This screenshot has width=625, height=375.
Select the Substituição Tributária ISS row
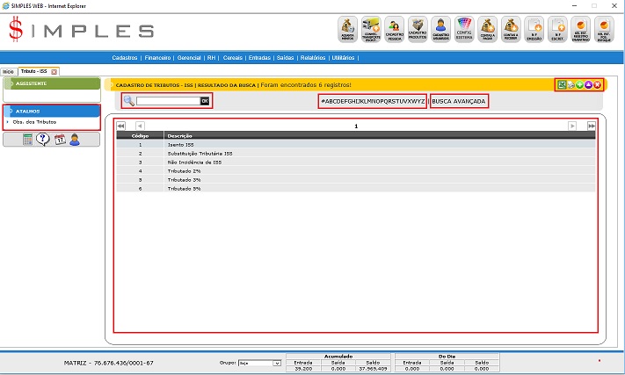coord(200,153)
